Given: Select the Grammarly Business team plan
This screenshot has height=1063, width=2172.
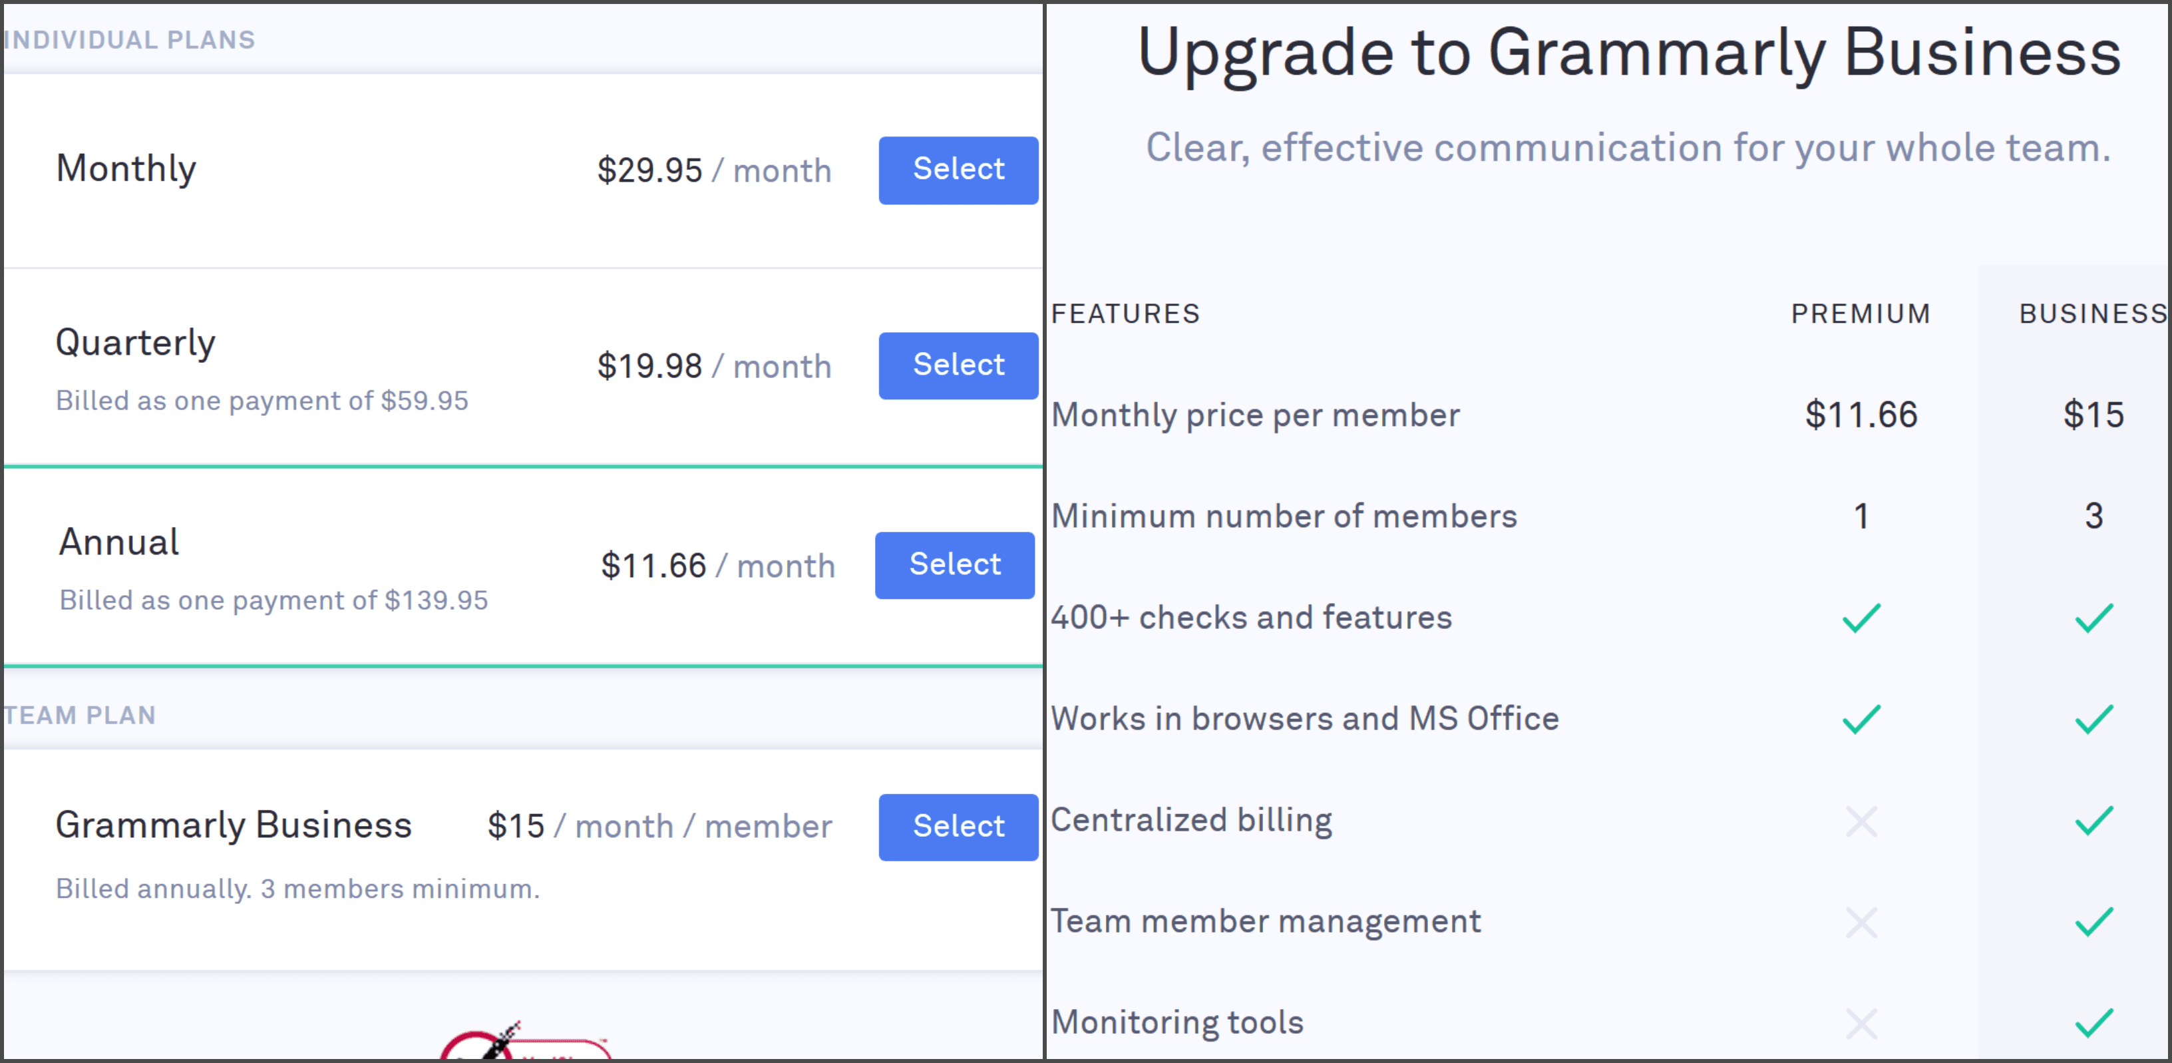Looking at the screenshot, I should (958, 827).
